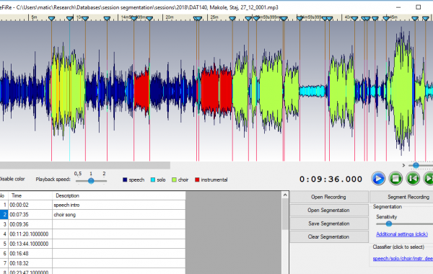Screen dimensions: 433x274
Task: Click the Playback speed slider handle
Action: (x=91, y=181)
